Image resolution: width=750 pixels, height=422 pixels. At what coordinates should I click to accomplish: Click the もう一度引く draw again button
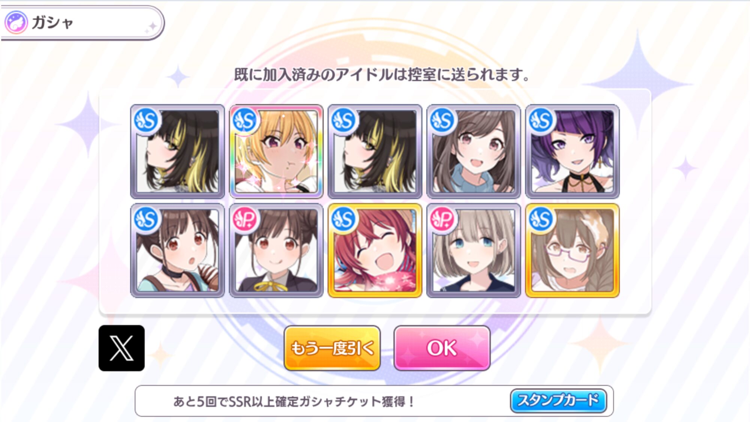point(332,348)
